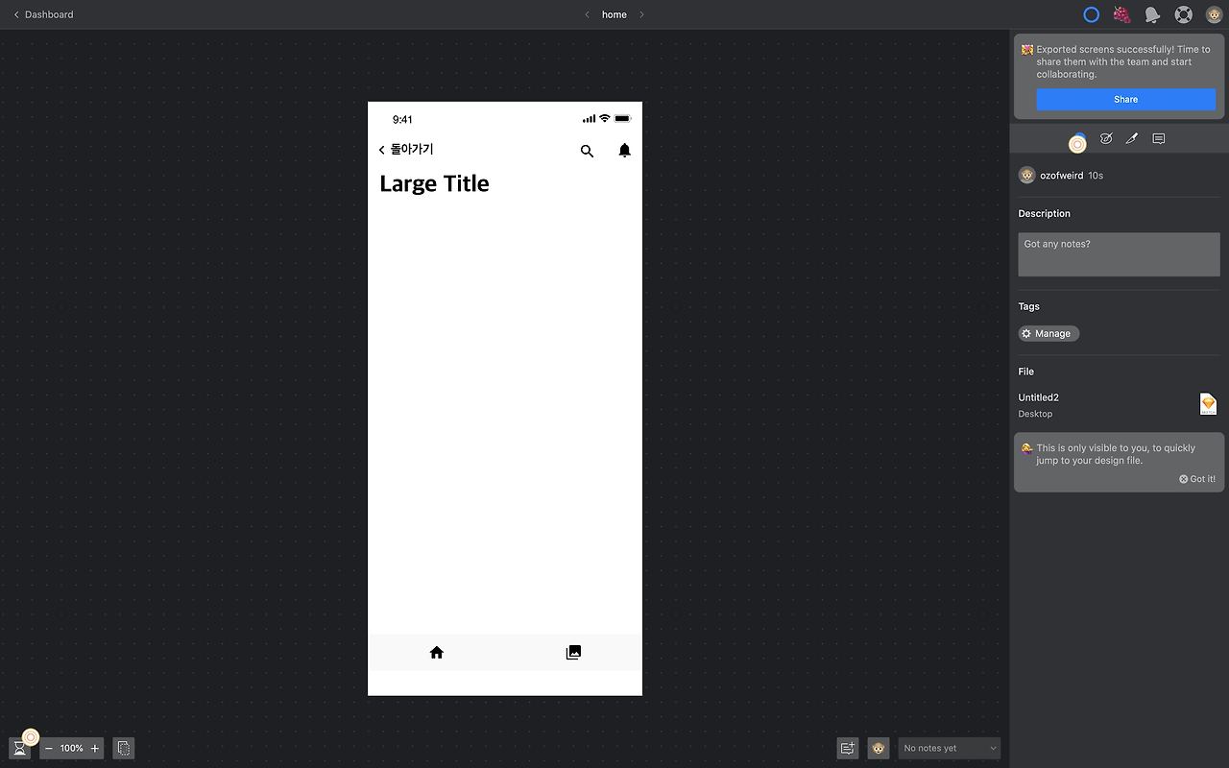Image resolution: width=1229 pixels, height=768 pixels.
Task: Click the Manage tags button
Action: point(1048,333)
